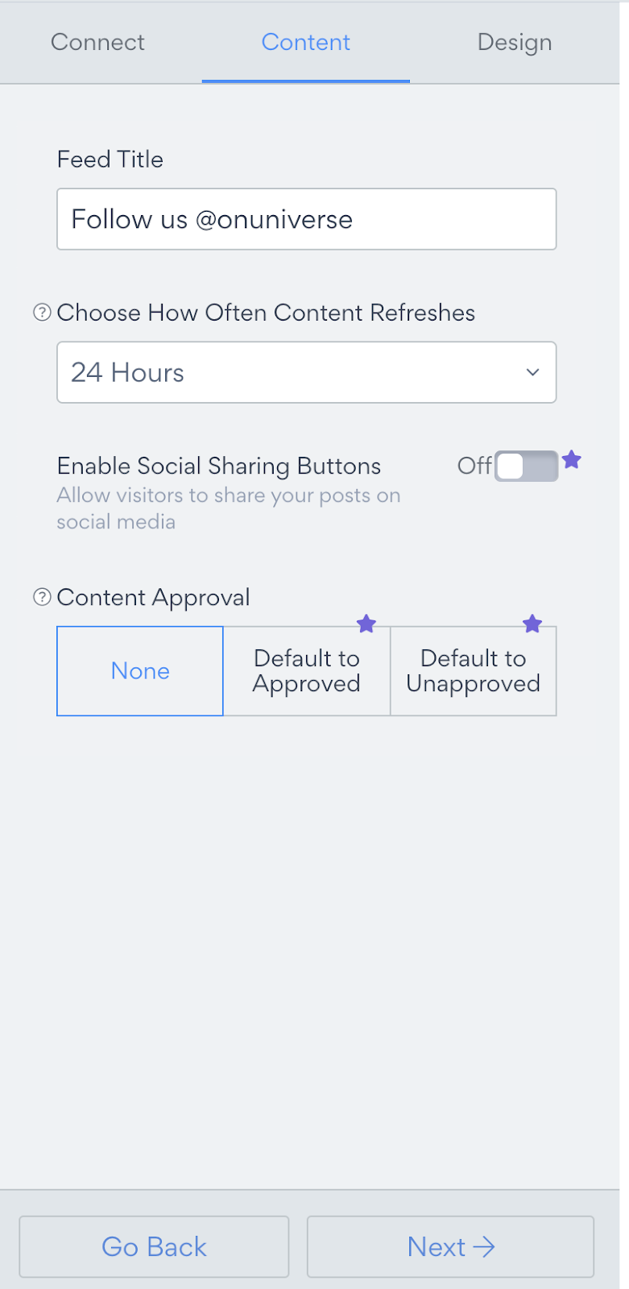The width and height of the screenshot is (629, 1289).
Task: Click the Off label beside the toggle
Action: click(474, 466)
